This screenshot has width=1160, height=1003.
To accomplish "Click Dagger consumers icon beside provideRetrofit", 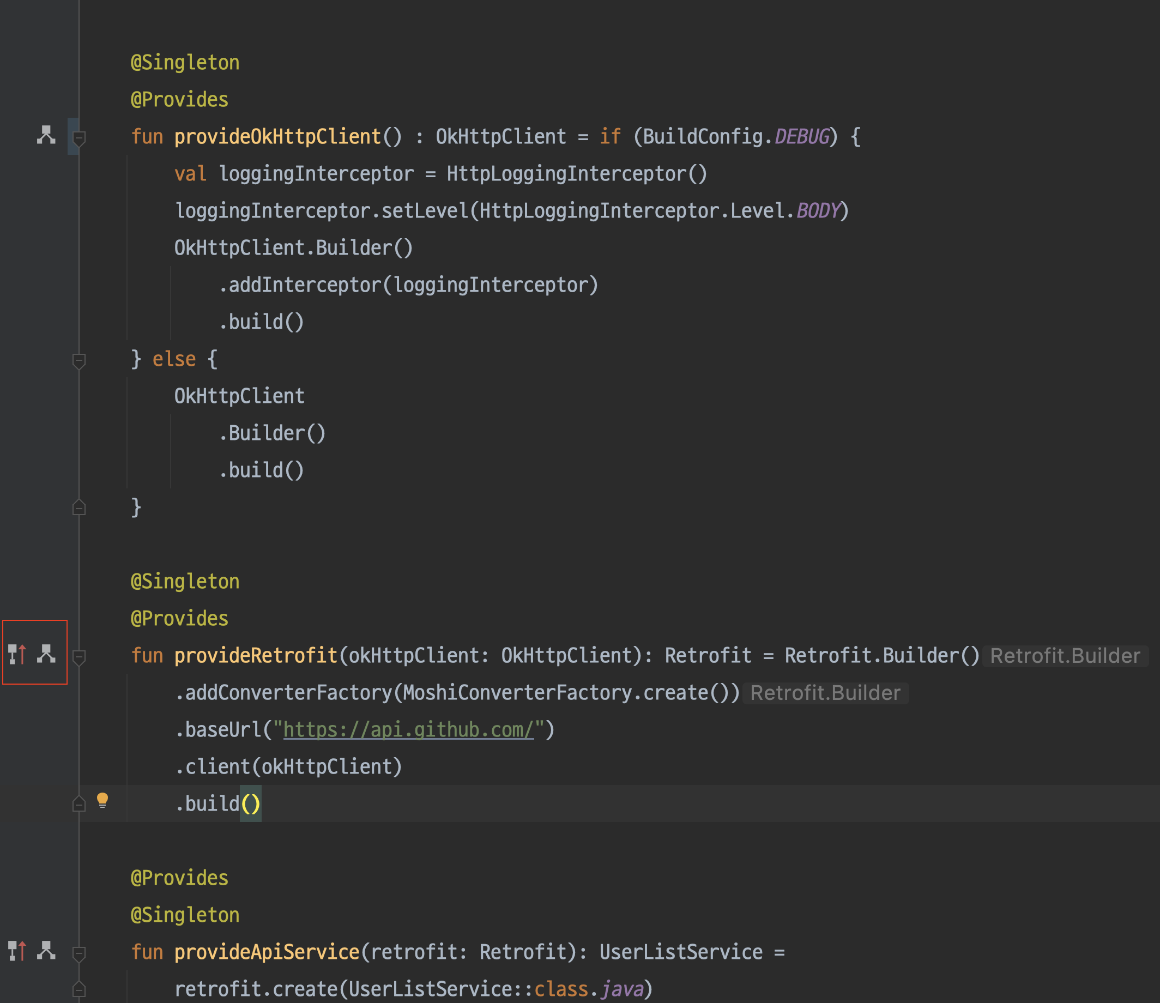I will pos(46,654).
